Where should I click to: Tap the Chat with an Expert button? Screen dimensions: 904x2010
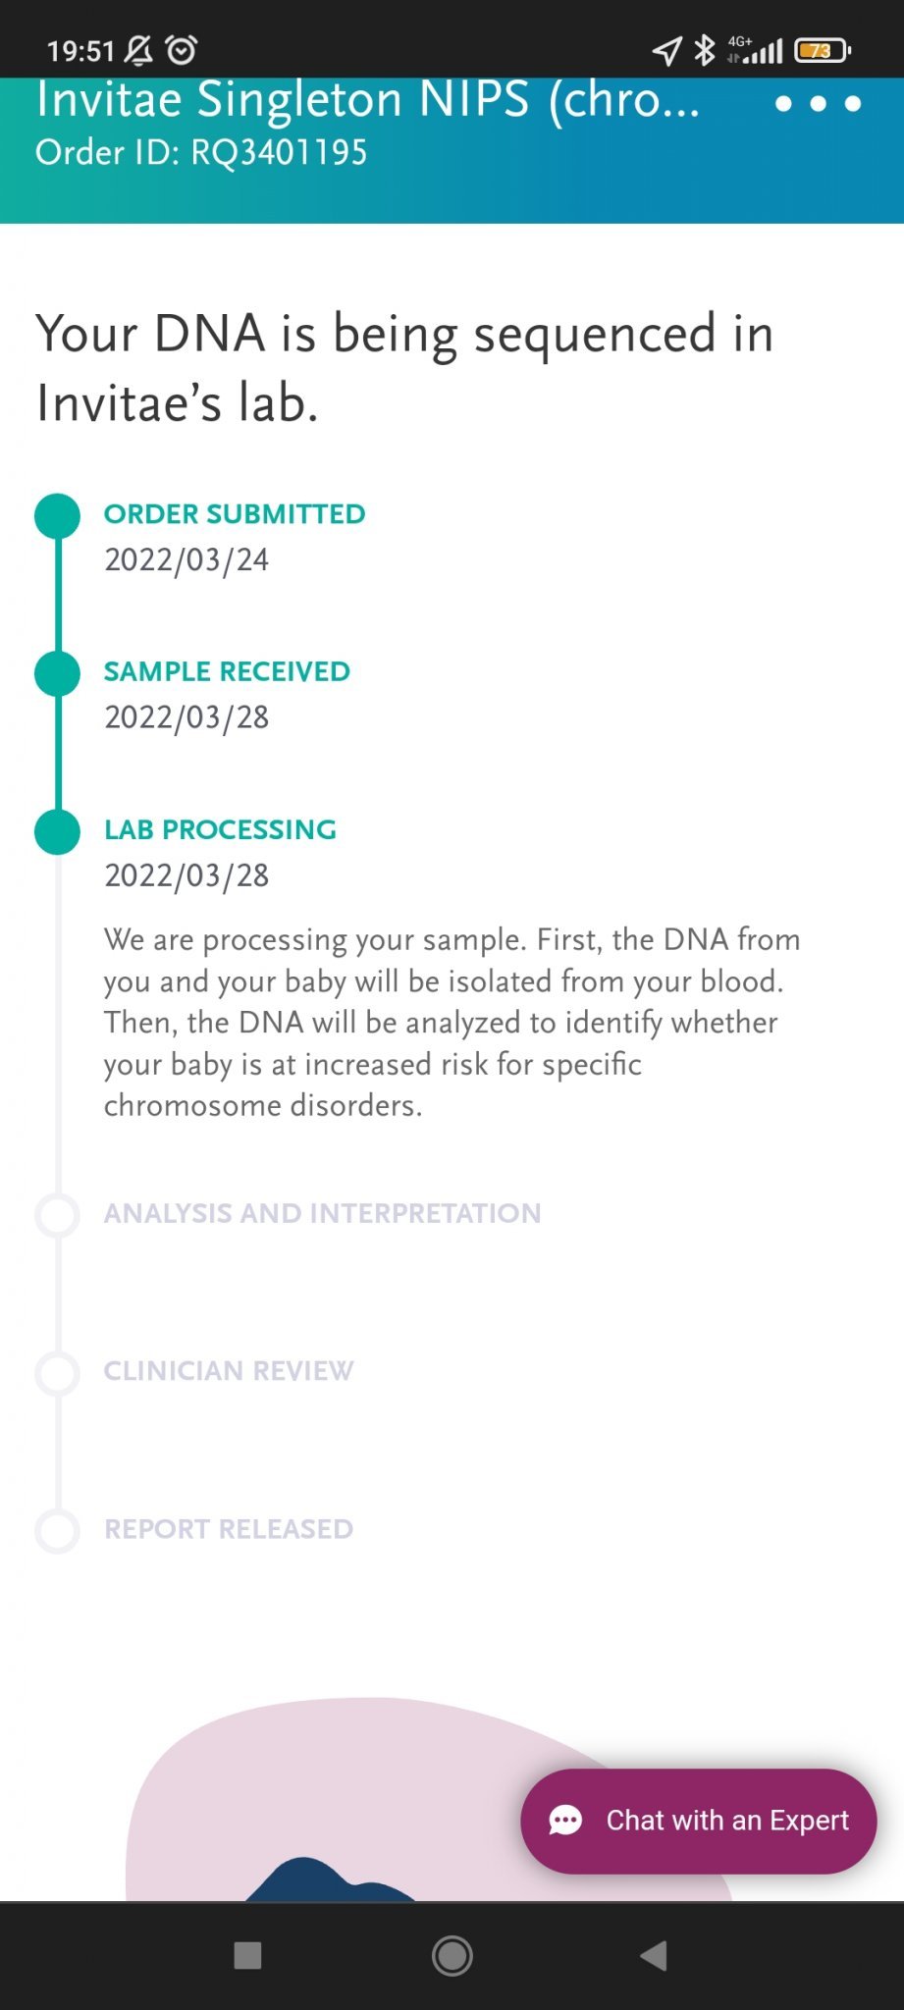coord(698,1821)
